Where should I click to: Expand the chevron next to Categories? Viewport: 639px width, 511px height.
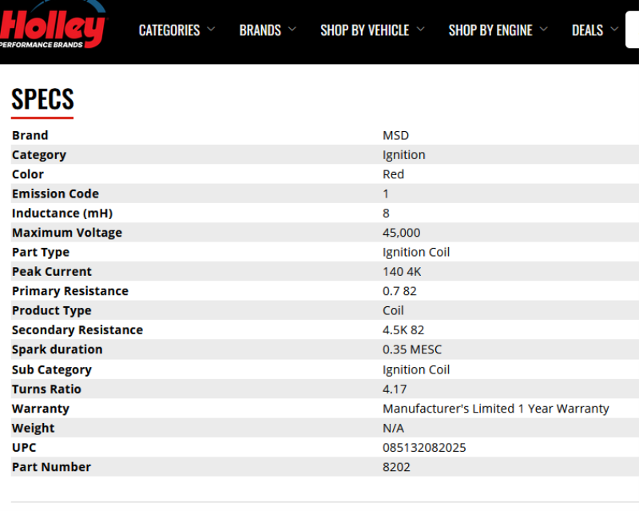click(211, 29)
